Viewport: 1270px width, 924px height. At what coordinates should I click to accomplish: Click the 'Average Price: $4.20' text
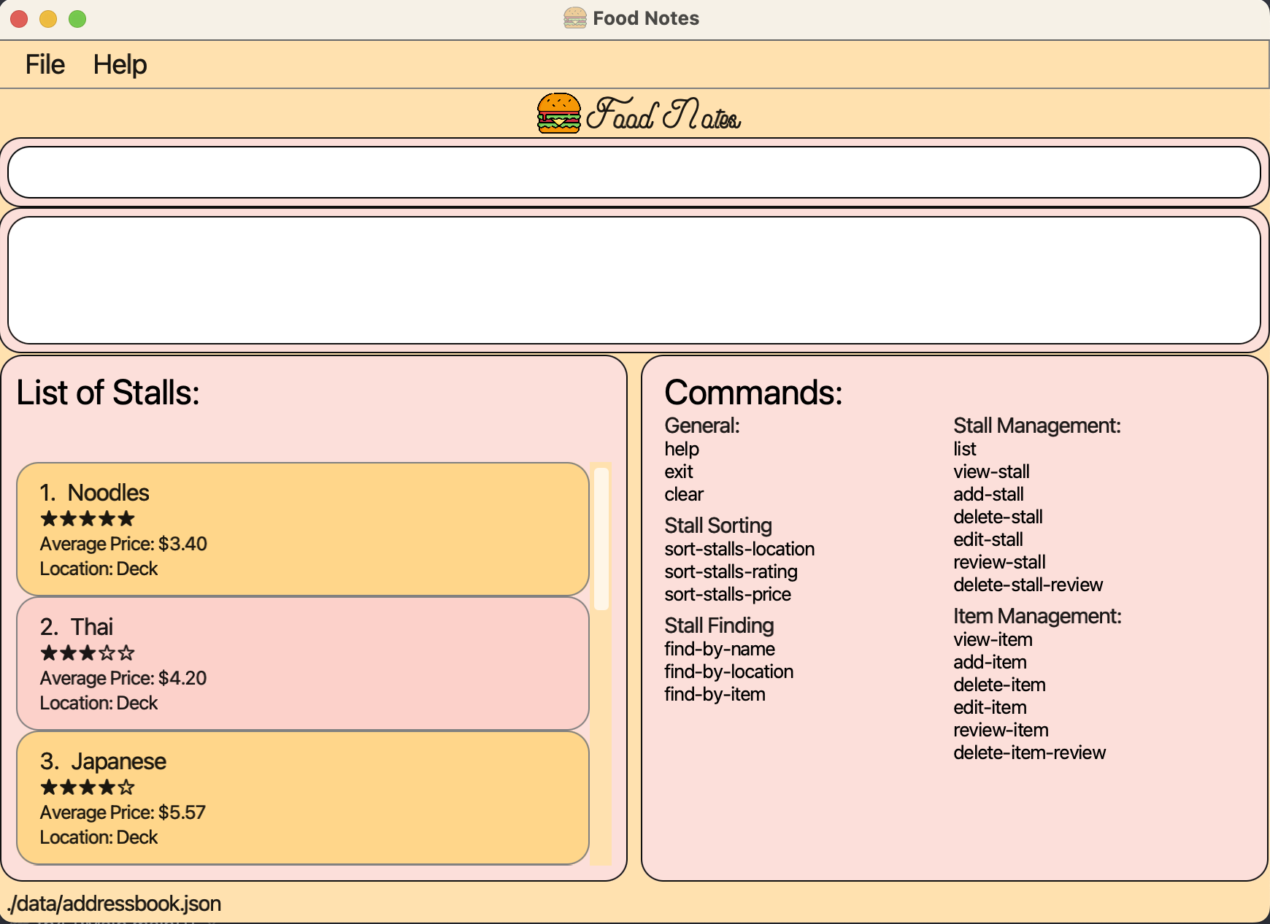[123, 678]
